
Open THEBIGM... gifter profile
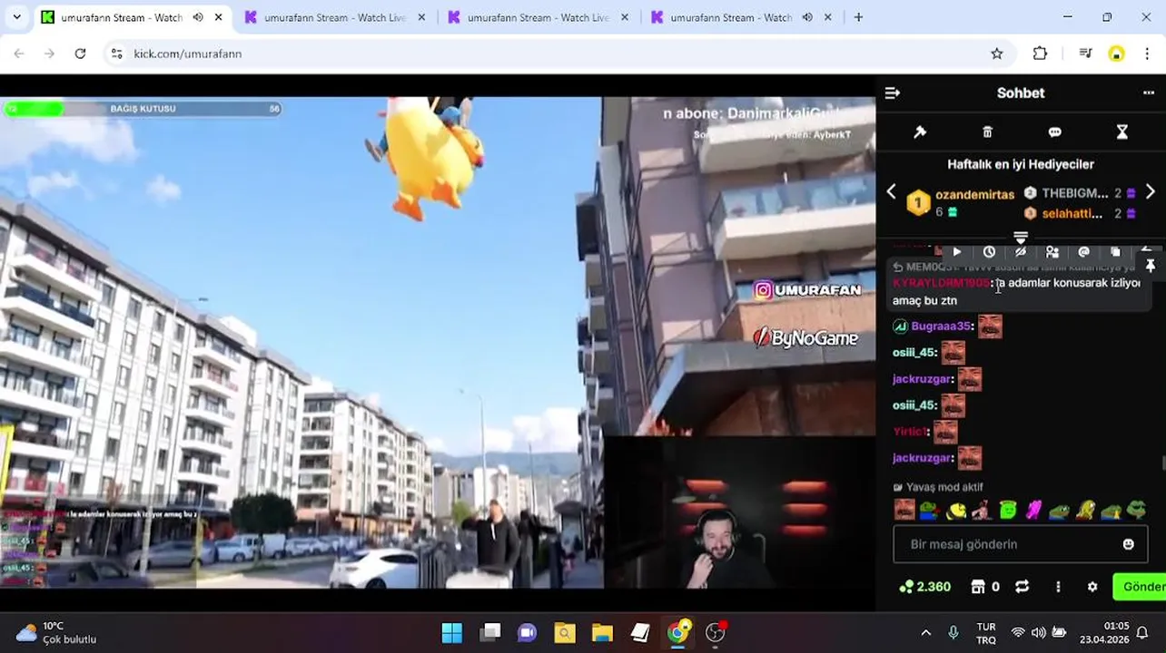[x=1074, y=193]
